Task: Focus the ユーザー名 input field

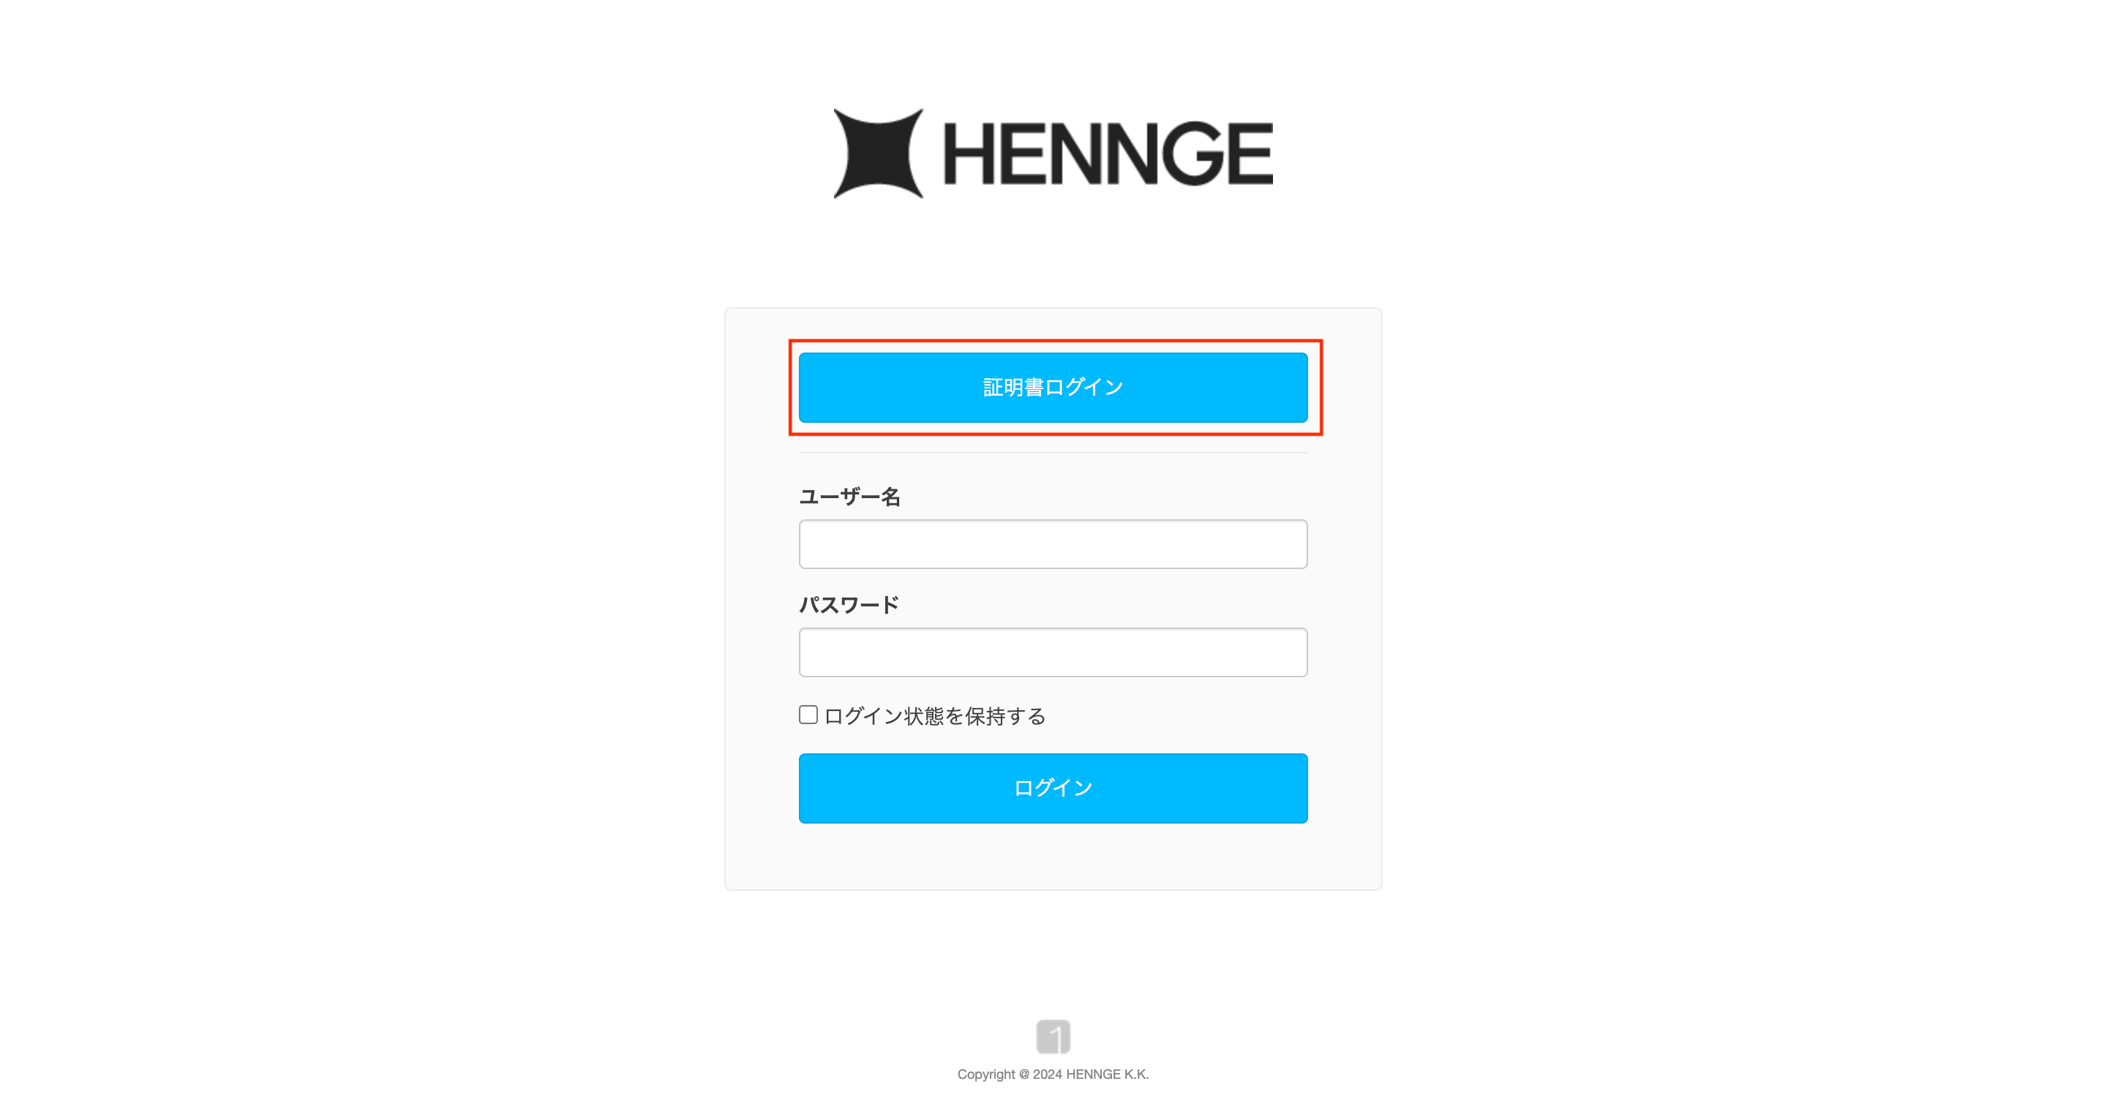Action: (1053, 544)
